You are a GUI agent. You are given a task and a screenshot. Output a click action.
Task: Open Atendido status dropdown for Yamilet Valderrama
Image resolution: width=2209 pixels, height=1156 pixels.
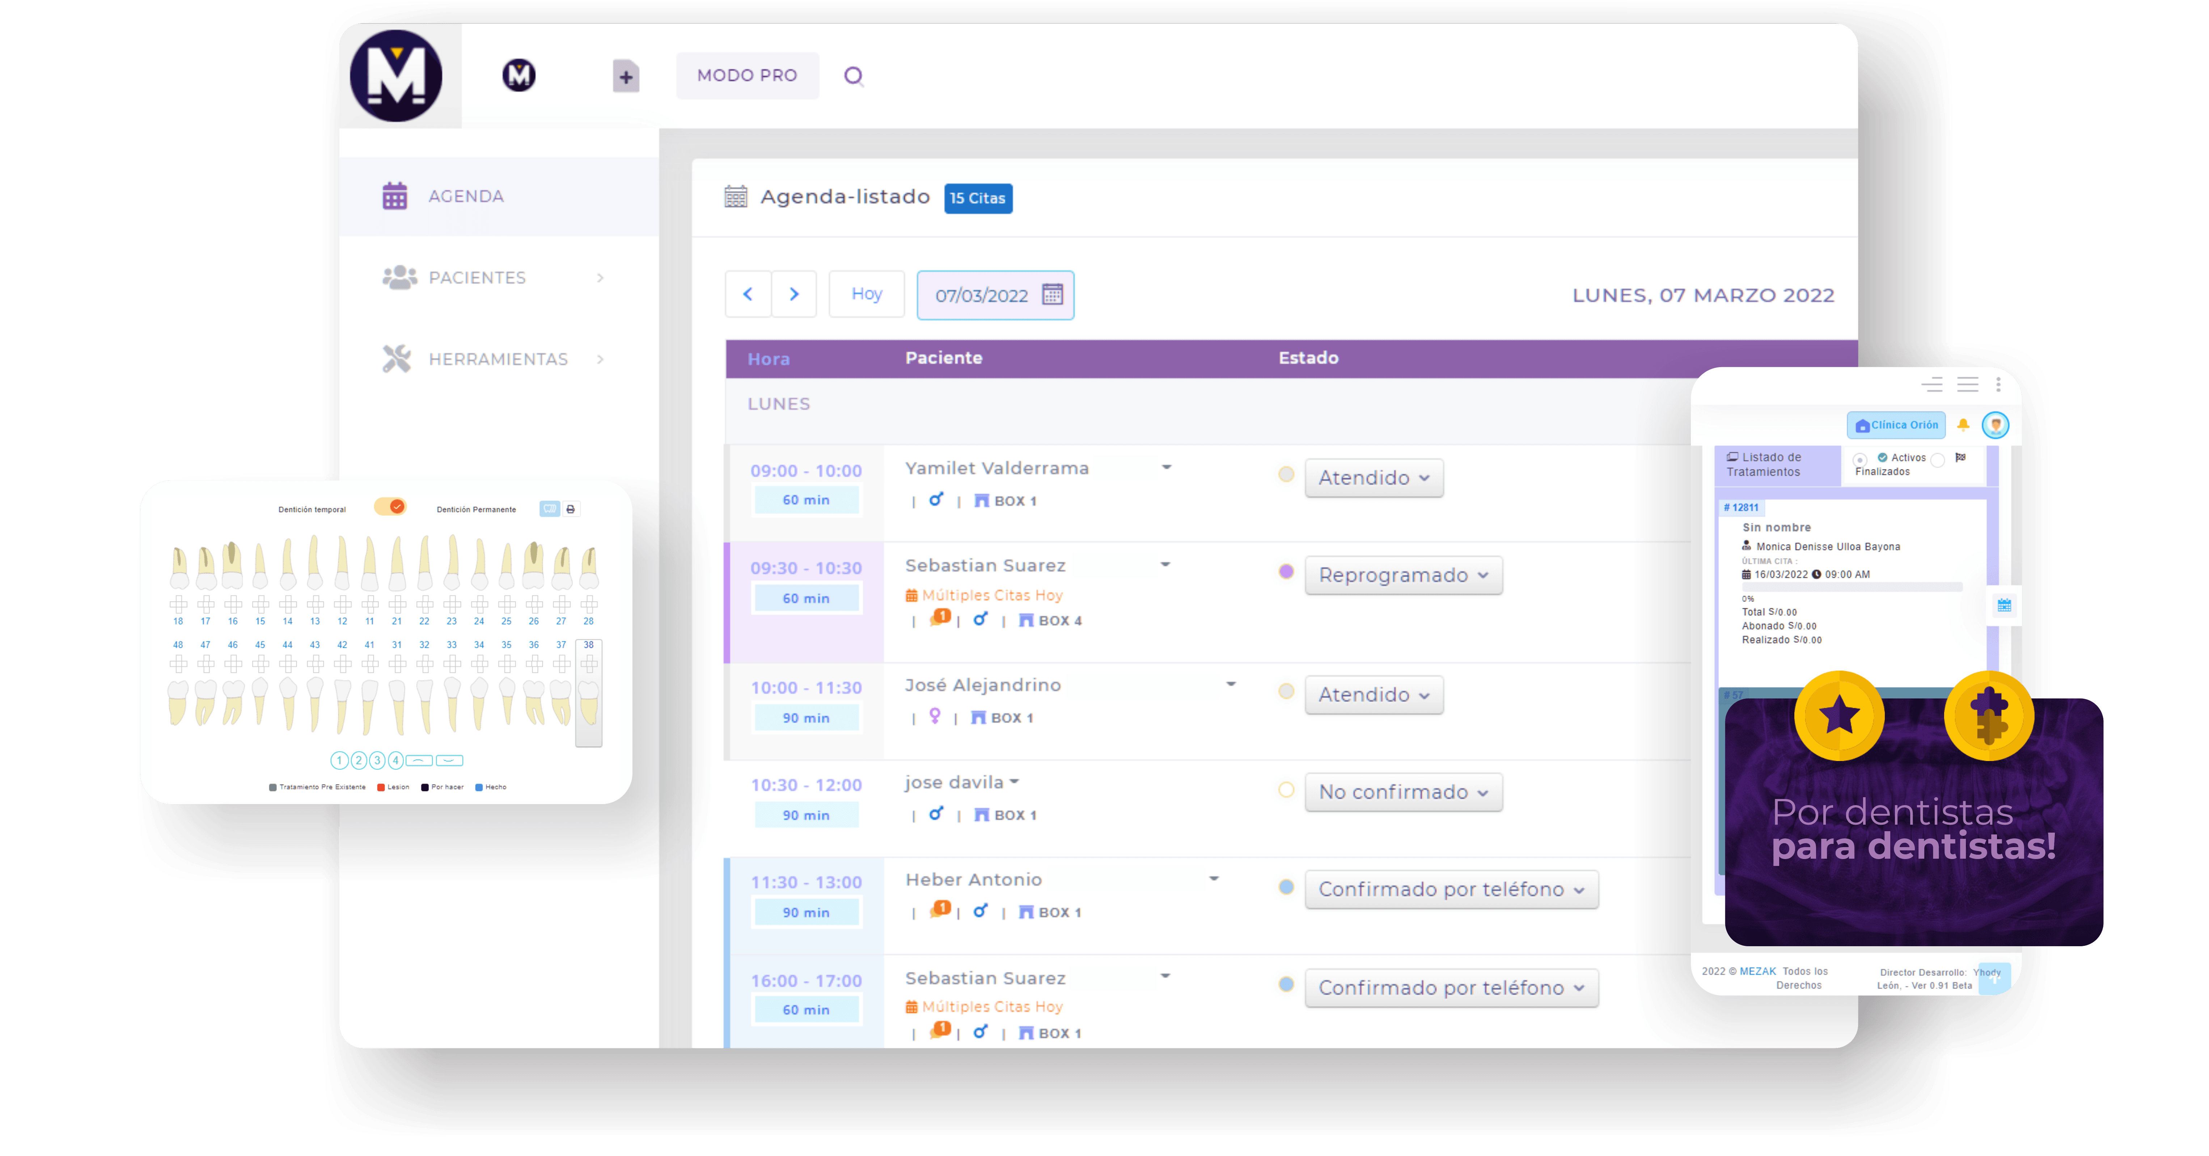point(1374,477)
